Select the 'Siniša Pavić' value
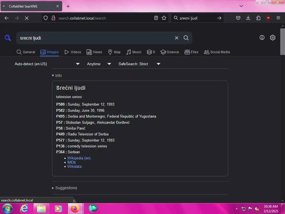Image resolution: width=285 pixels, height=214 pixels. click(x=75, y=128)
